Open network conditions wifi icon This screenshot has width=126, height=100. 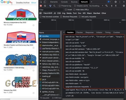click(106, 6)
